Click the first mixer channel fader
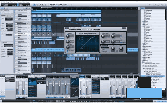 17,88
